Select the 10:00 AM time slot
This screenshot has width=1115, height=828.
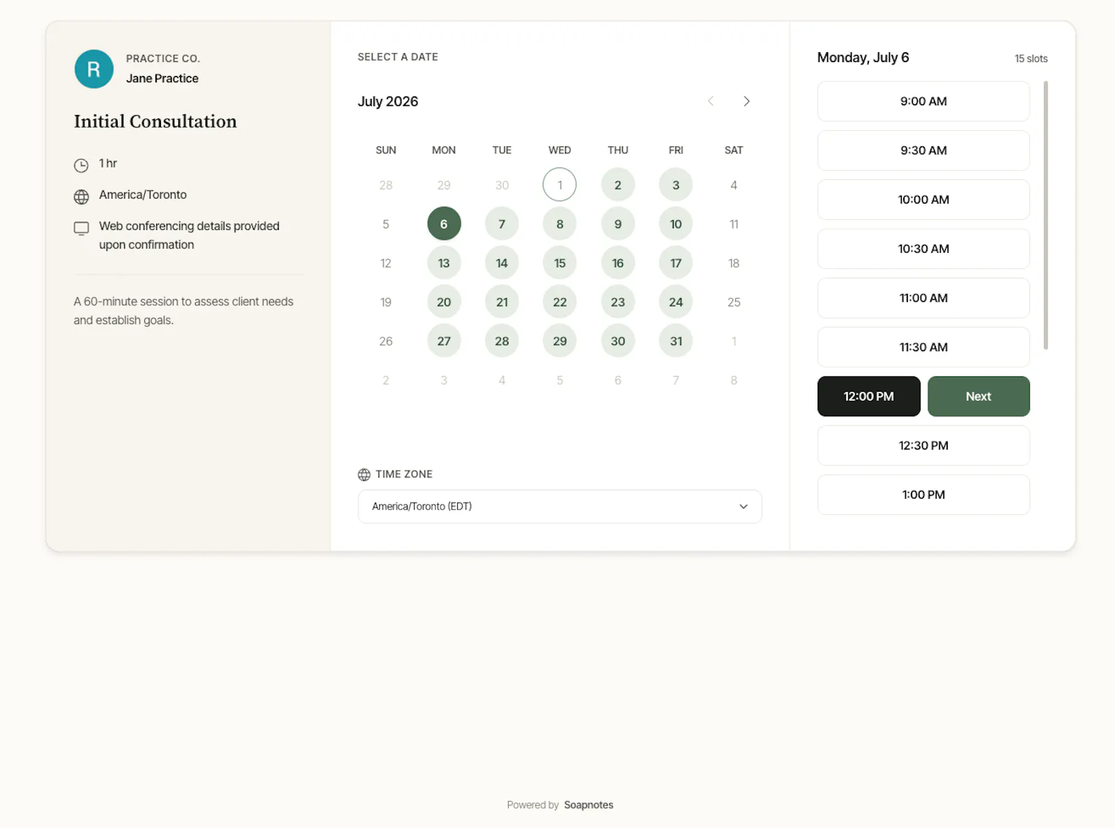pyautogui.click(x=923, y=199)
